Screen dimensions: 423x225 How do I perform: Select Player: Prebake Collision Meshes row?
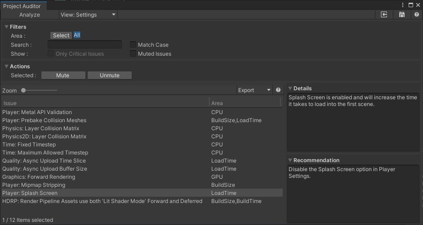[142, 120]
